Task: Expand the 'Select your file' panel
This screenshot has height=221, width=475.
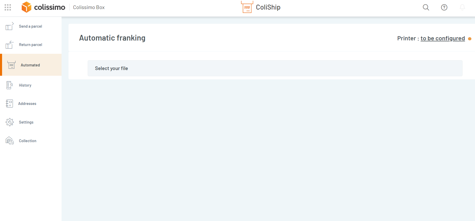Action: pyautogui.click(x=275, y=68)
